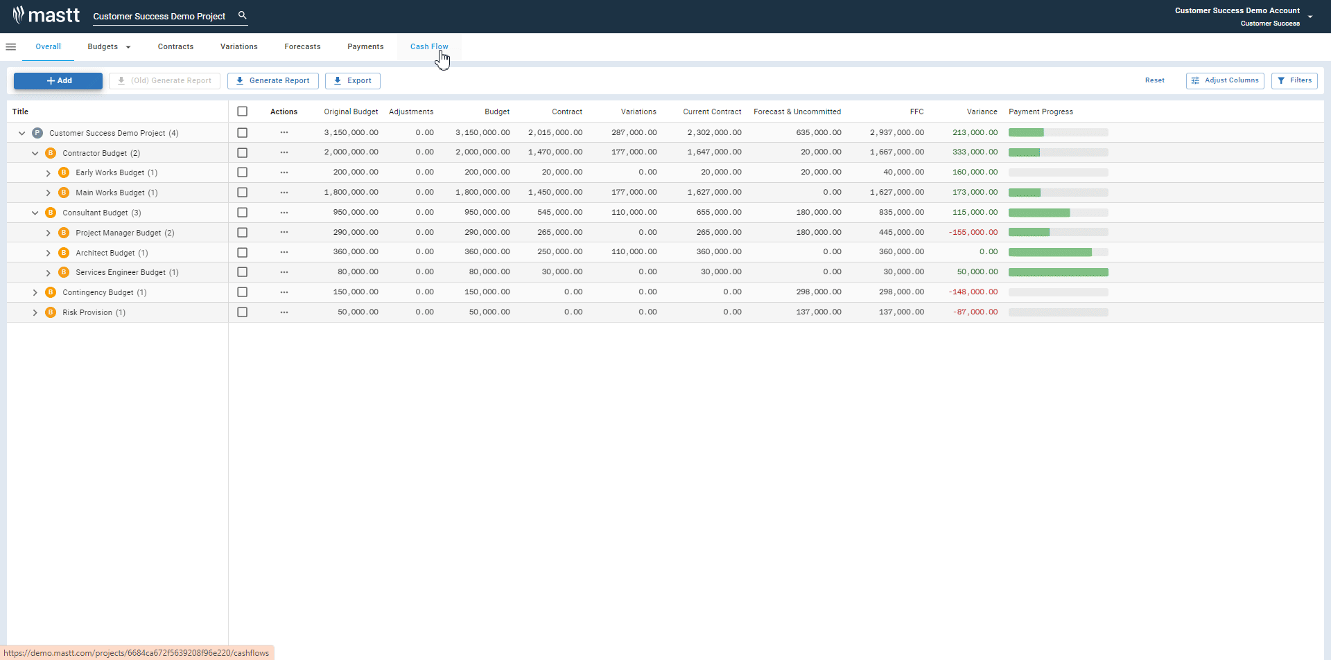Select the Risk Provision row checkbox

pos(242,312)
